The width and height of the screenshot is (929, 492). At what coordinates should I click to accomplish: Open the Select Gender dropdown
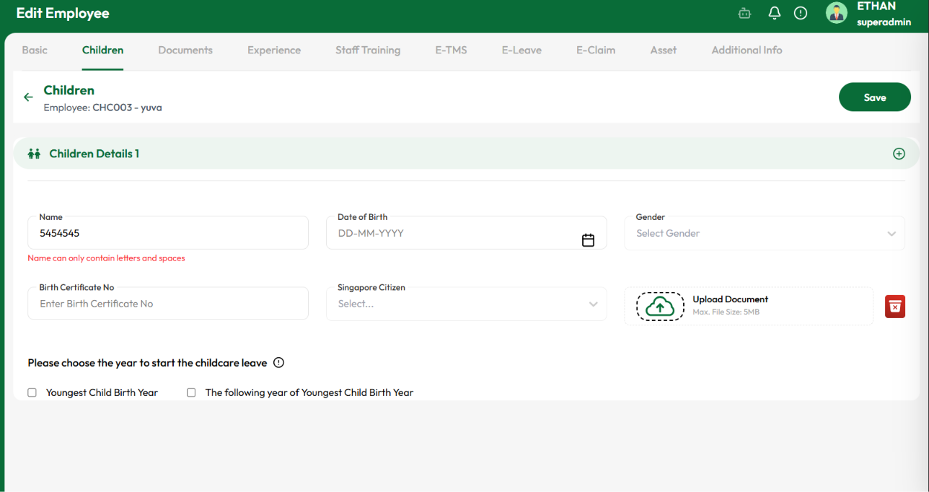[x=765, y=233]
